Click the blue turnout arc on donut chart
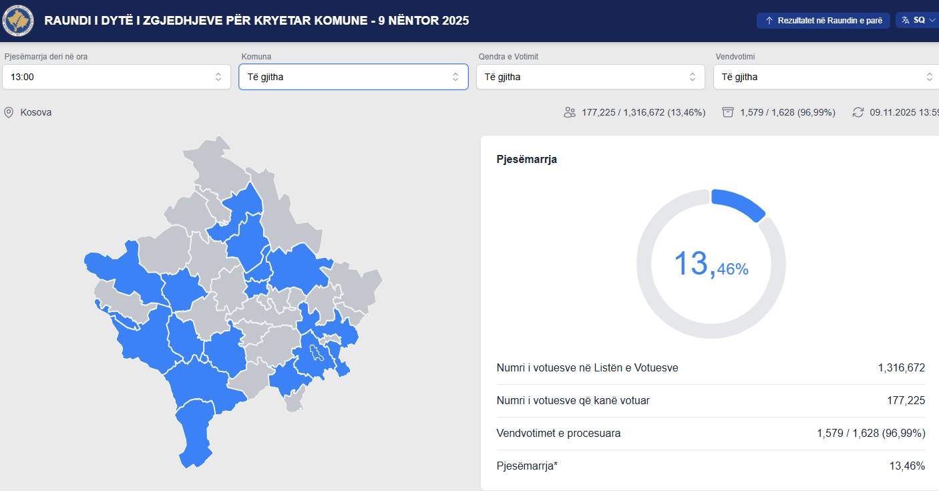This screenshot has height=491, width=939. tap(740, 202)
